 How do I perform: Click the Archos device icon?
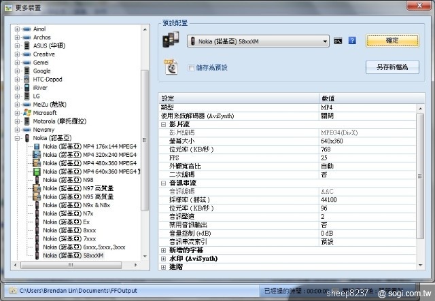tap(27, 37)
